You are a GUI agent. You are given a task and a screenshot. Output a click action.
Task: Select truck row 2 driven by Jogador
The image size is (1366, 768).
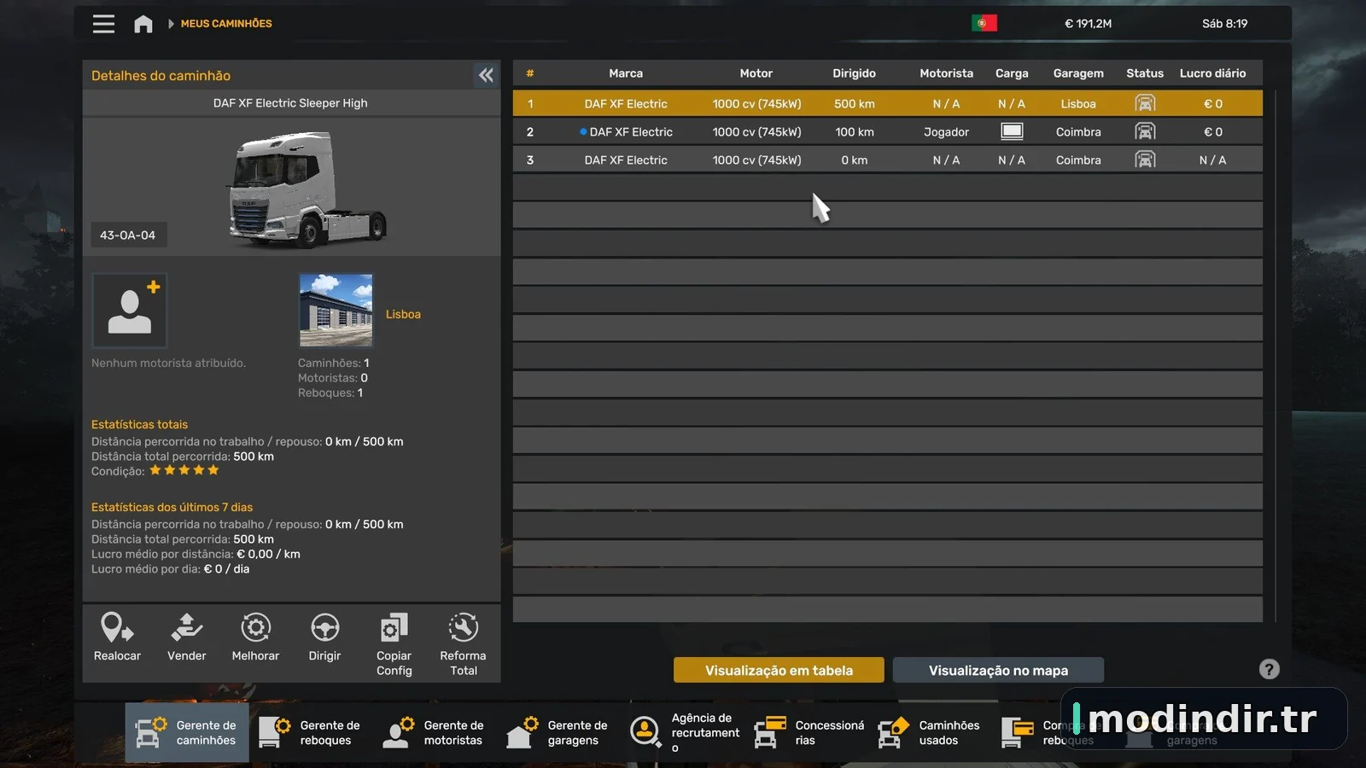click(887, 131)
